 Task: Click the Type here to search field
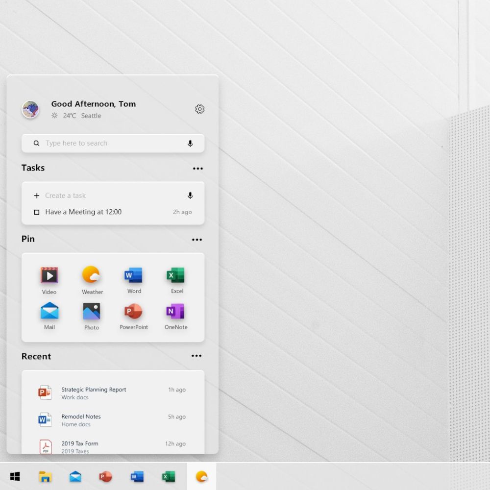[113, 143]
